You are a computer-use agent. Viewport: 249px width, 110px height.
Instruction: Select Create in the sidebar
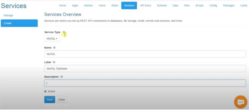(19, 23)
